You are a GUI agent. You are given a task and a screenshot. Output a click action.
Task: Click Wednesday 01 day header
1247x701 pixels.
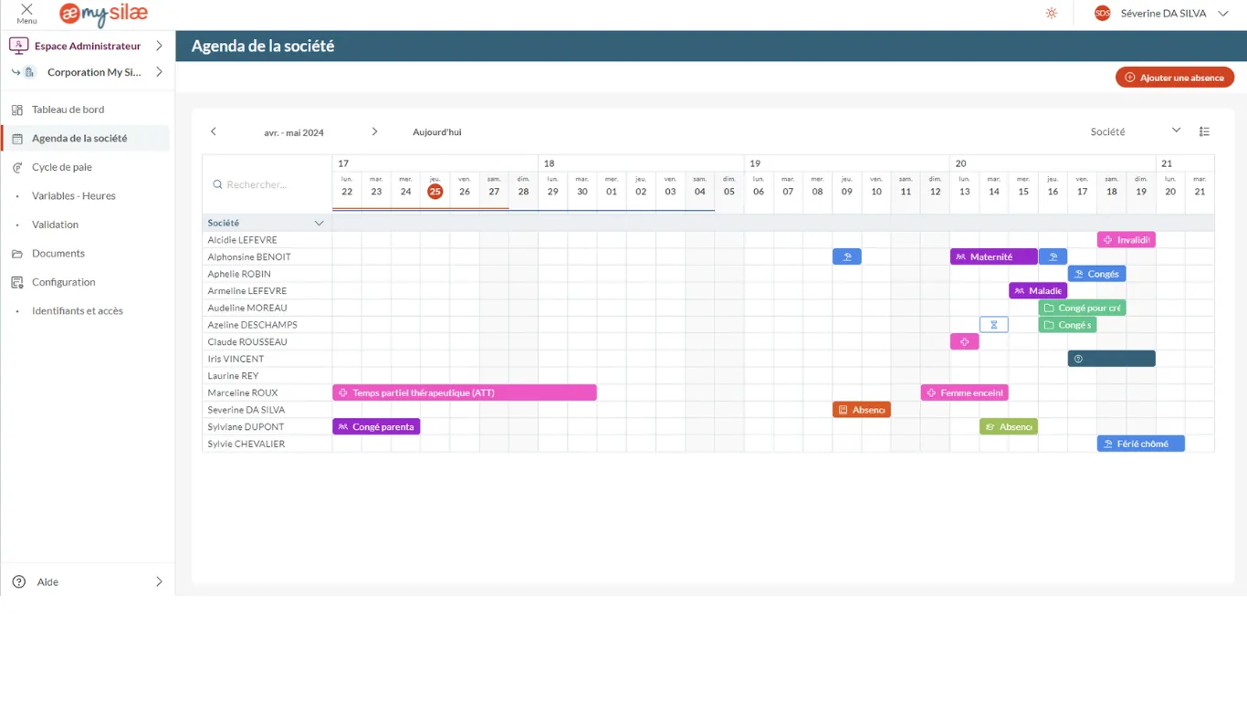point(612,186)
